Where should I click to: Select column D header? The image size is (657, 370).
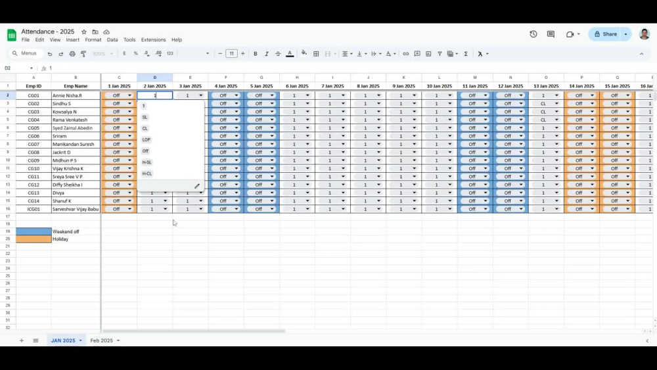pyautogui.click(x=154, y=78)
